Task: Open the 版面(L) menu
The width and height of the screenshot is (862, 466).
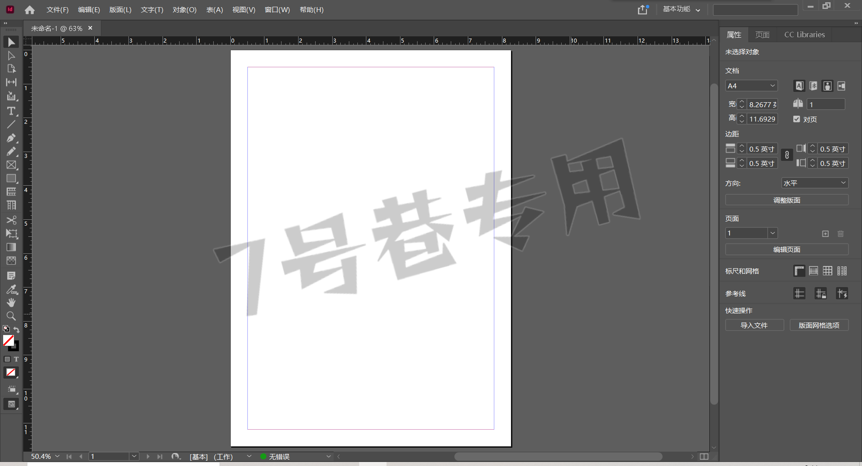Action: [120, 10]
